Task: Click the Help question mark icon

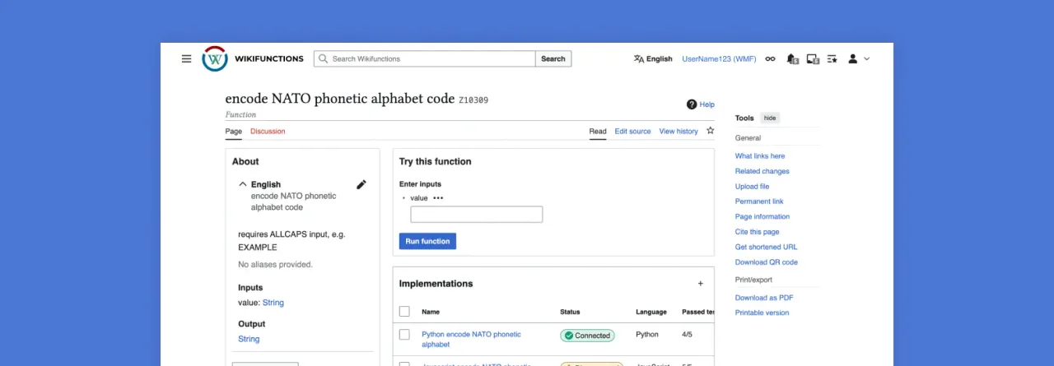Action: click(692, 104)
